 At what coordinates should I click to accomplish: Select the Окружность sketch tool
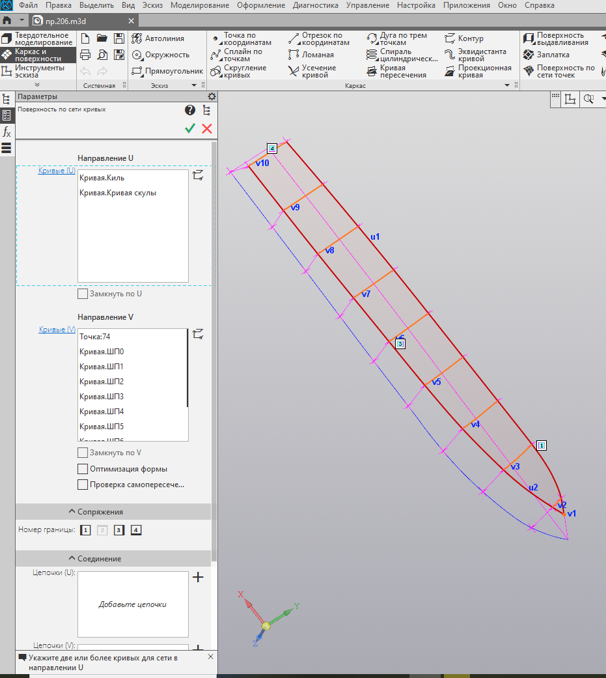(161, 55)
